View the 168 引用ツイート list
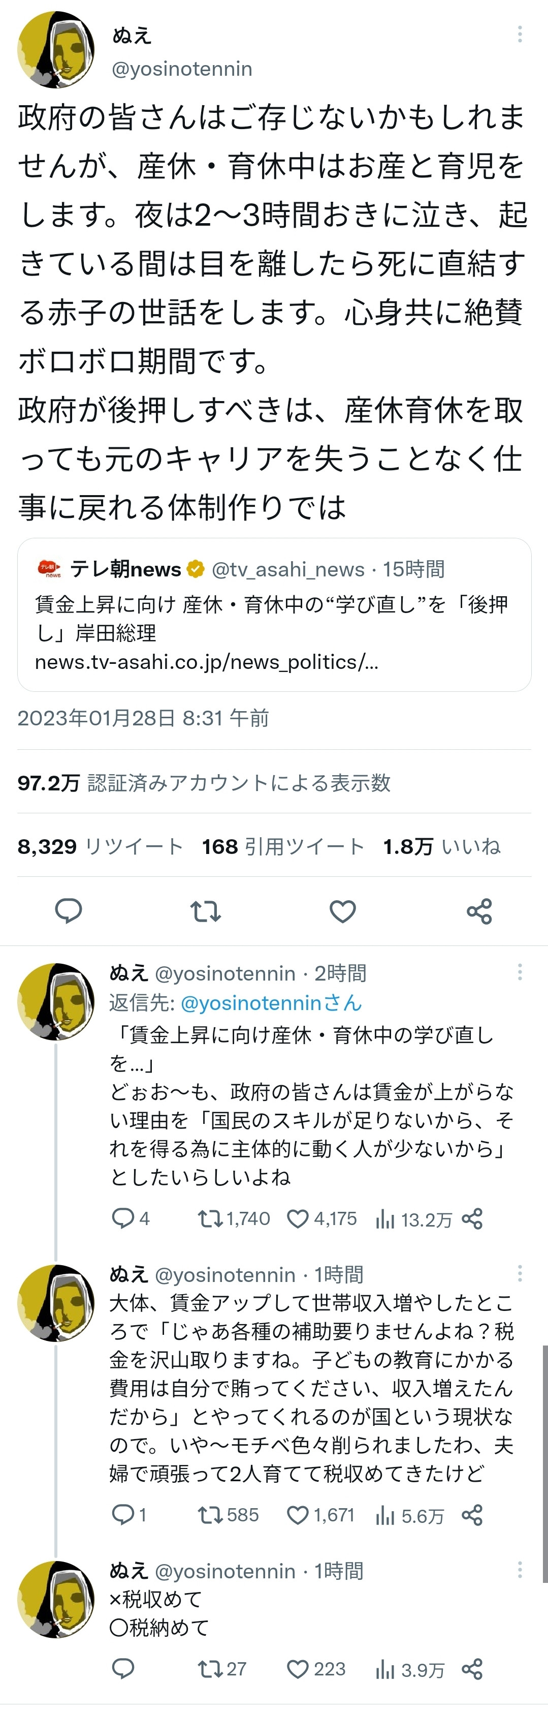Viewport: 548px width, 1711px height. (x=283, y=846)
